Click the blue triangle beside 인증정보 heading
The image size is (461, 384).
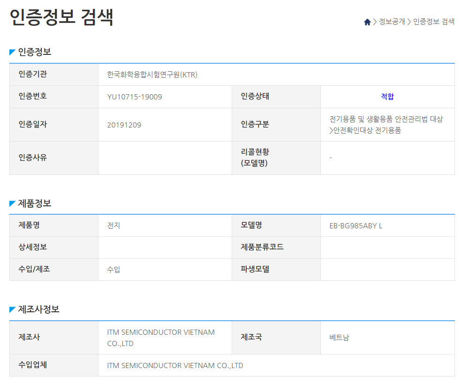13,52
